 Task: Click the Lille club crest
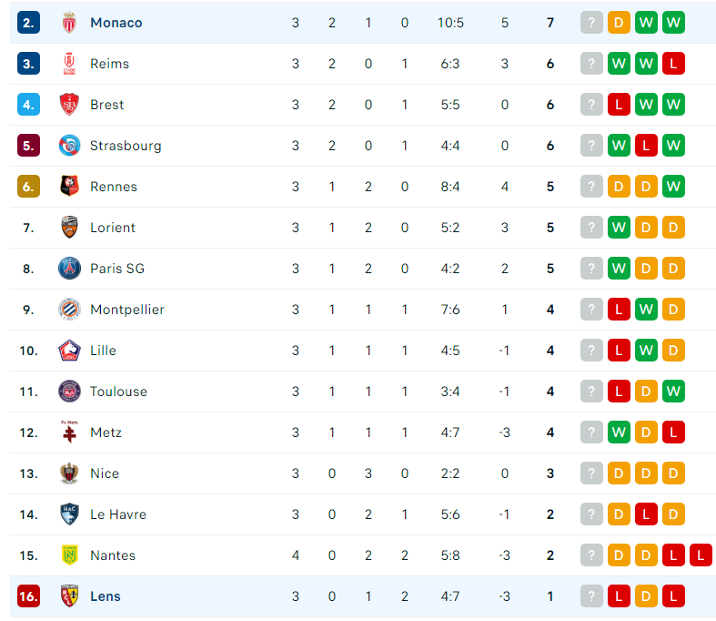69,351
